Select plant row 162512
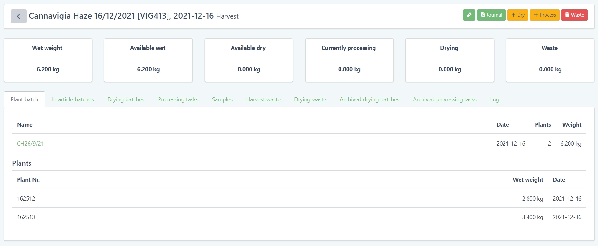This screenshot has width=598, height=246. pyautogui.click(x=26, y=199)
